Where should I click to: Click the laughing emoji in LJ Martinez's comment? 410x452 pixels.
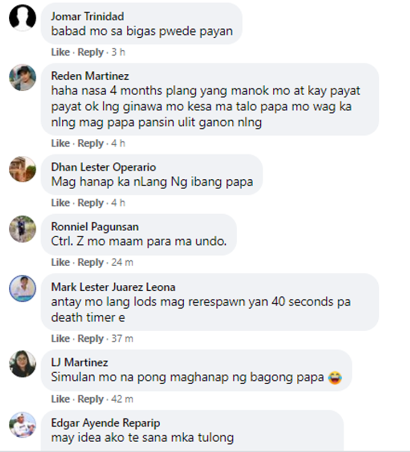[x=335, y=377]
